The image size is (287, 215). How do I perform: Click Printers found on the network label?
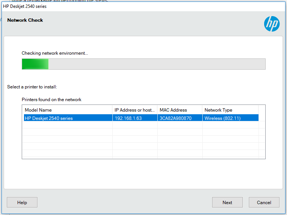coord(51,100)
